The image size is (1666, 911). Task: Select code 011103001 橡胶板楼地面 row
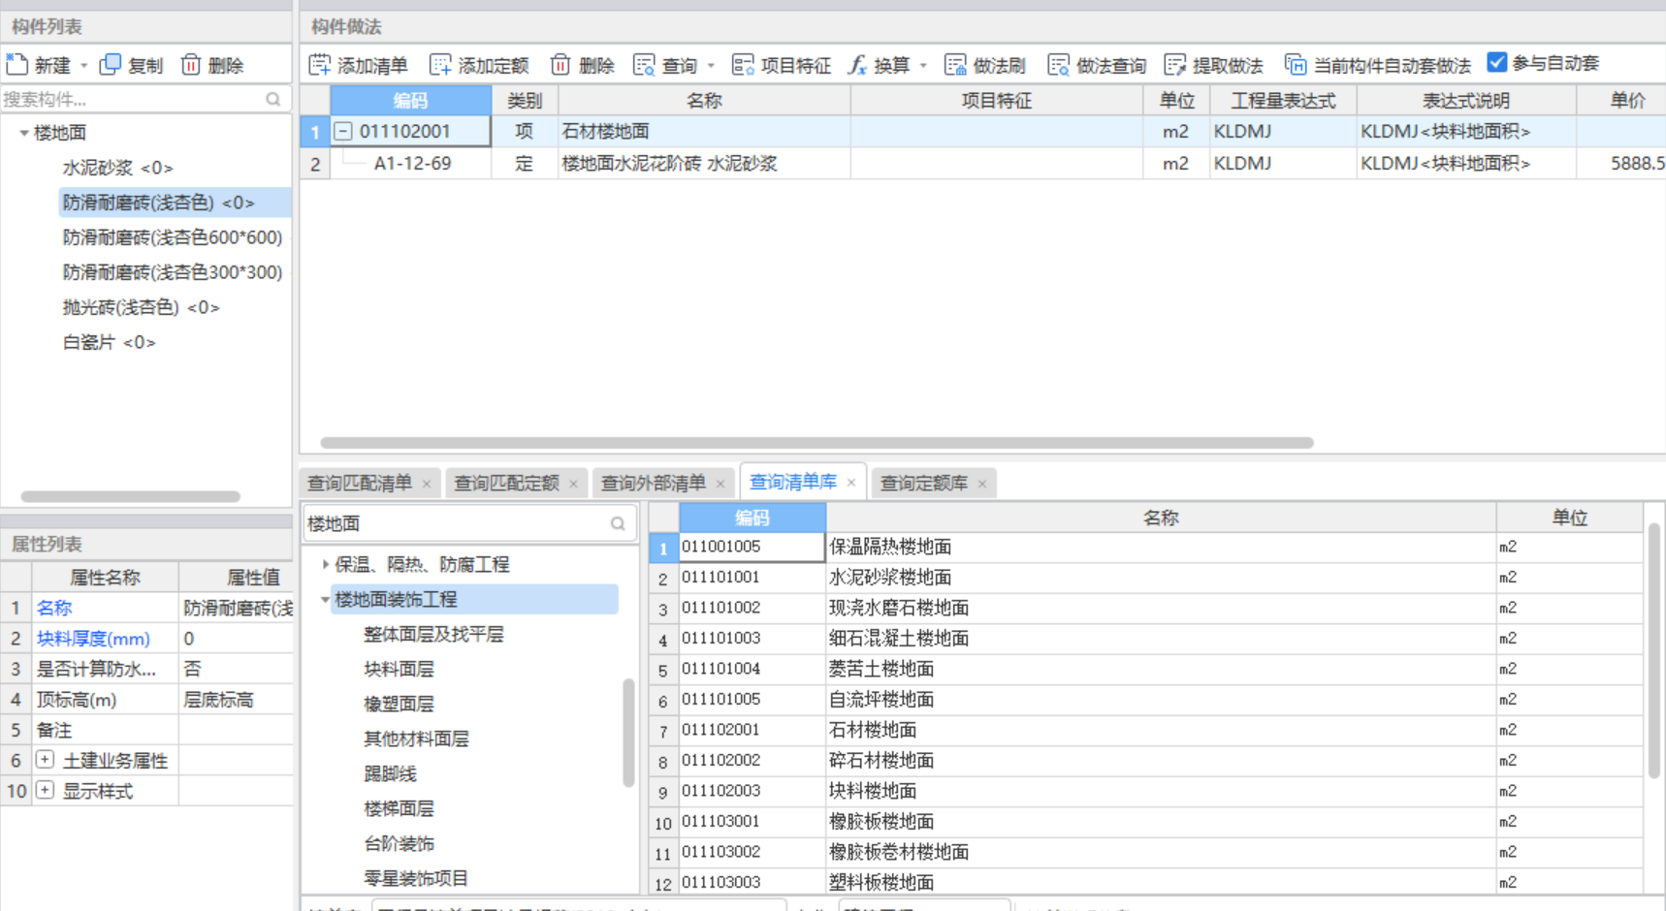coord(1146,822)
